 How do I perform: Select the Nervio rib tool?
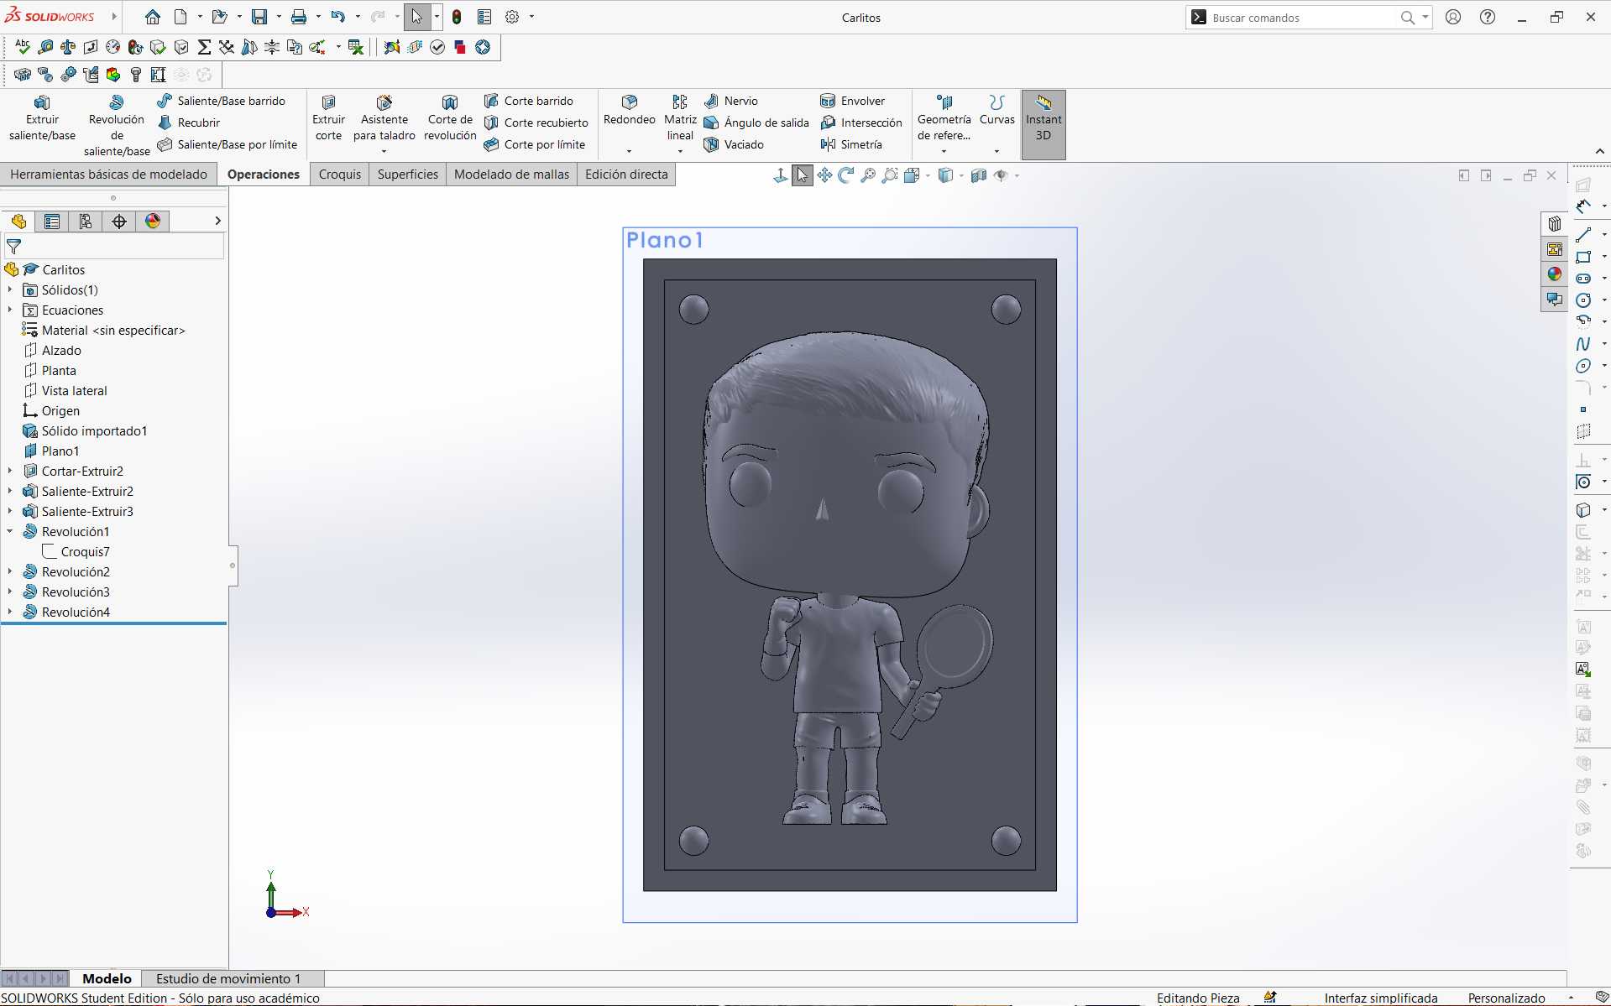[730, 101]
